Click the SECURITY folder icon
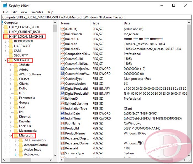 (11, 55)
